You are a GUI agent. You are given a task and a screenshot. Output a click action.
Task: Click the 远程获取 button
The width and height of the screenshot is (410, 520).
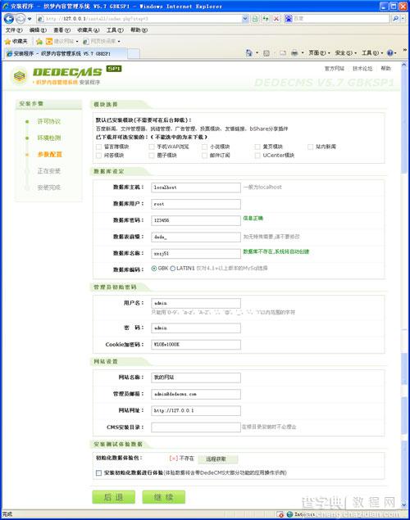point(218,459)
